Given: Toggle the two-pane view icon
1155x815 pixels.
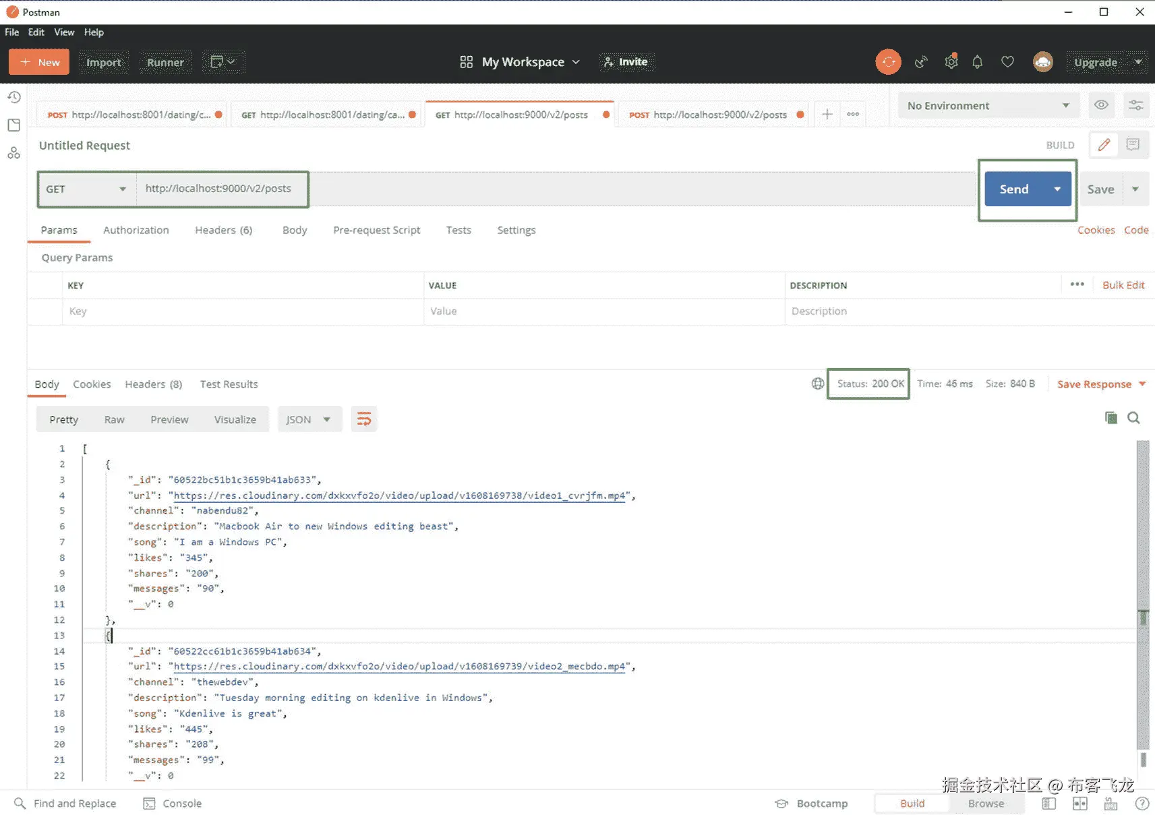Looking at the screenshot, I should [1080, 804].
